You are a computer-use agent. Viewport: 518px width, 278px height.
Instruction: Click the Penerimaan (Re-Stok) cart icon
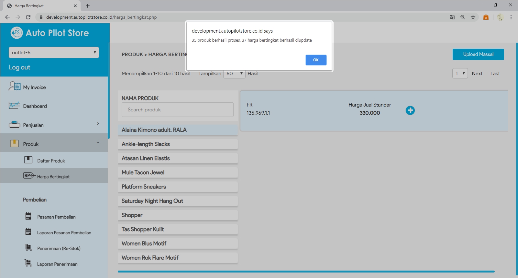(x=28, y=248)
